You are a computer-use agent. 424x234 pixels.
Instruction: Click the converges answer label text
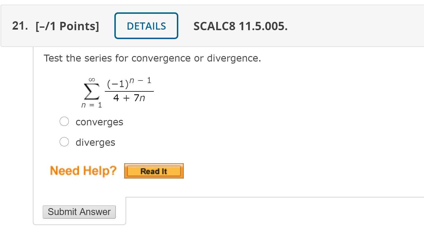click(x=99, y=122)
